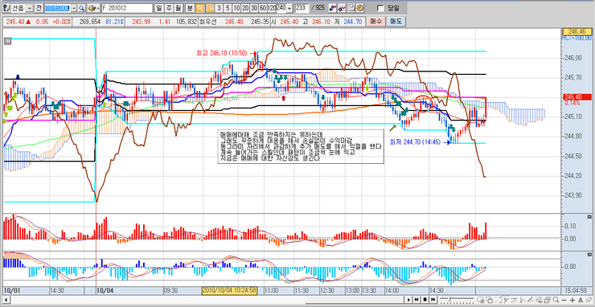Toggle the 분 (minute) period button

click(x=190, y=8)
